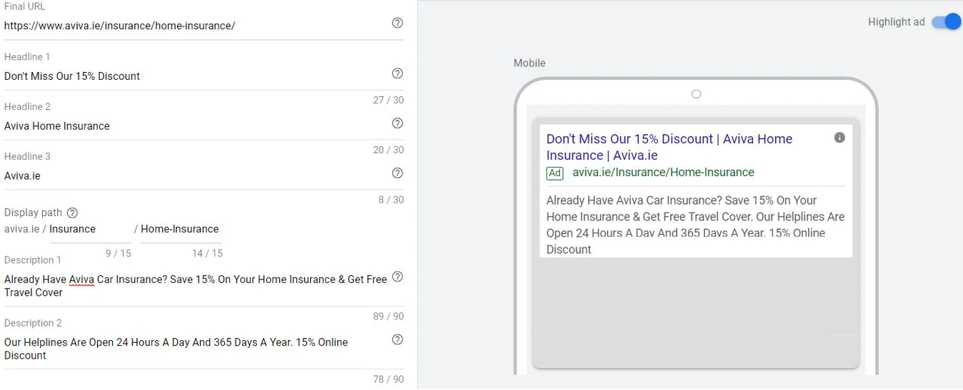The height and width of the screenshot is (390, 963).
Task: Click Headline 1 text field
Action: 193,76
